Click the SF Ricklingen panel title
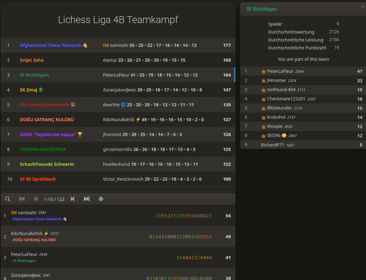The image size is (366, 280). click(x=261, y=9)
